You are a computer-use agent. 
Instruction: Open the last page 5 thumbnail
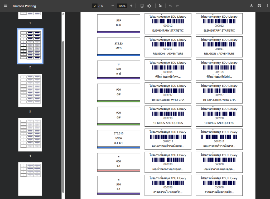click(30, 179)
